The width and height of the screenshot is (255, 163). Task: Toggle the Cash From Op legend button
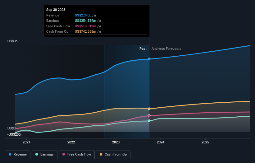[x=113, y=155]
